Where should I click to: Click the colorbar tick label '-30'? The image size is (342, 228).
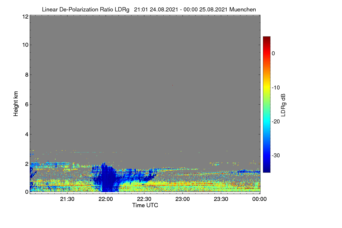pos(276,156)
